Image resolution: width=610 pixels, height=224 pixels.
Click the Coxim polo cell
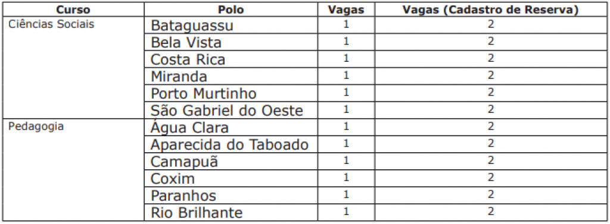tap(231, 179)
